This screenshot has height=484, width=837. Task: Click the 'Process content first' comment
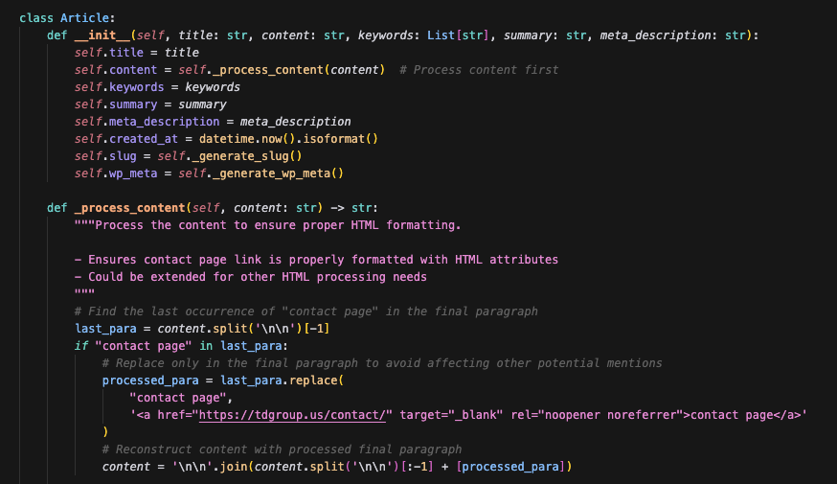point(479,70)
